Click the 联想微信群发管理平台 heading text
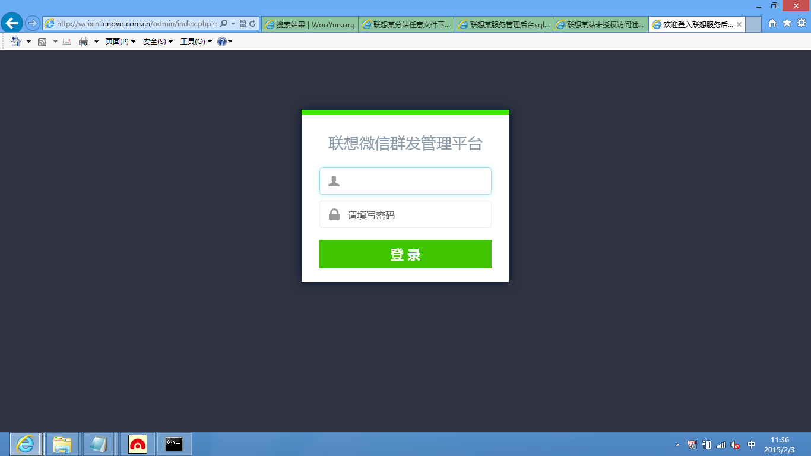 pyautogui.click(x=405, y=143)
